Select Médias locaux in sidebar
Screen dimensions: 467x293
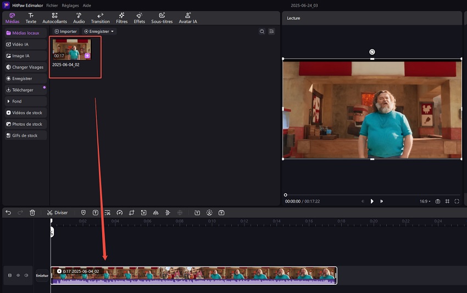coord(26,33)
